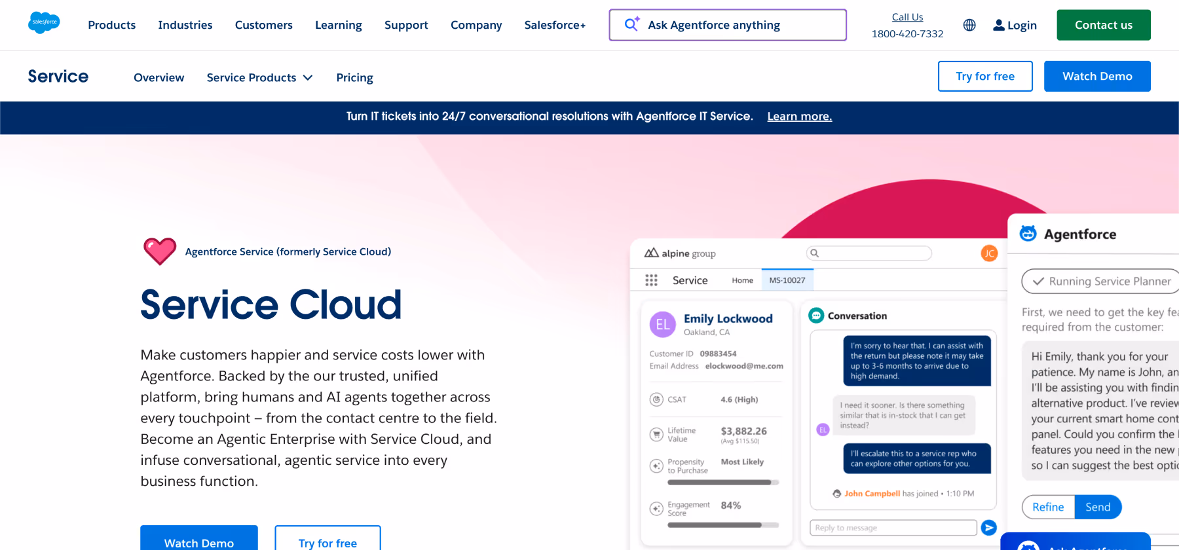Click the John Campbell name
1179x550 pixels.
tap(872, 494)
